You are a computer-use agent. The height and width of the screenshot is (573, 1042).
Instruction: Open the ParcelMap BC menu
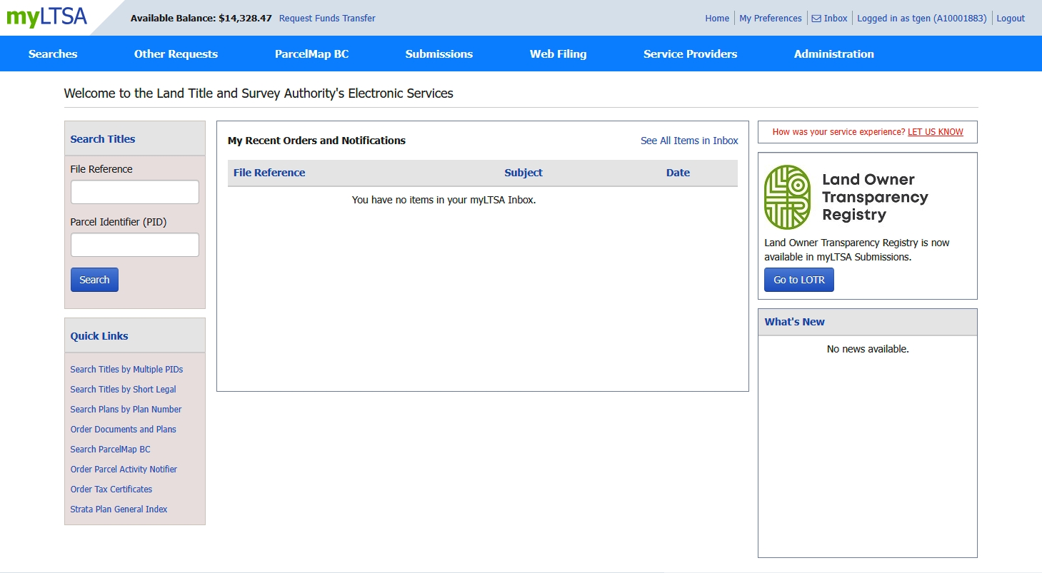click(311, 54)
